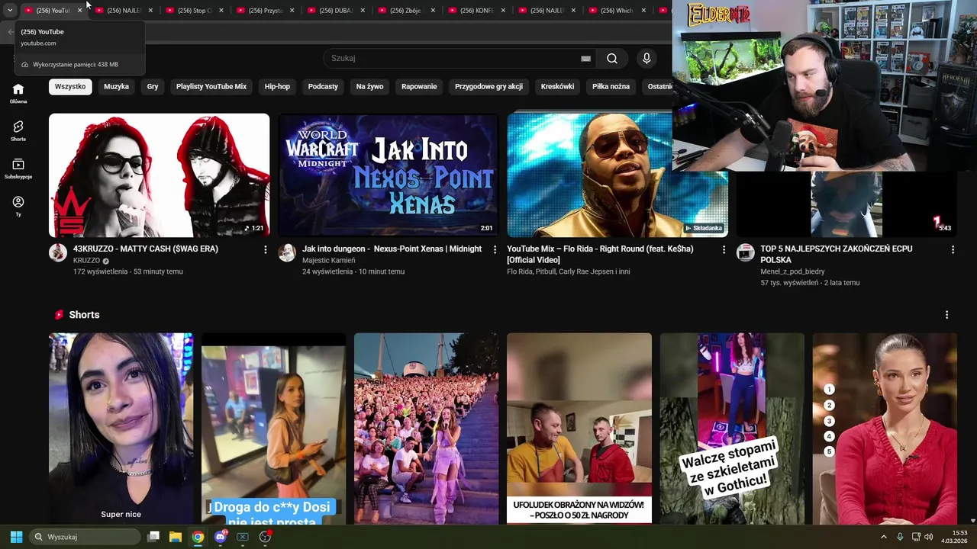Switch to Chrome in the taskbar

(198, 537)
